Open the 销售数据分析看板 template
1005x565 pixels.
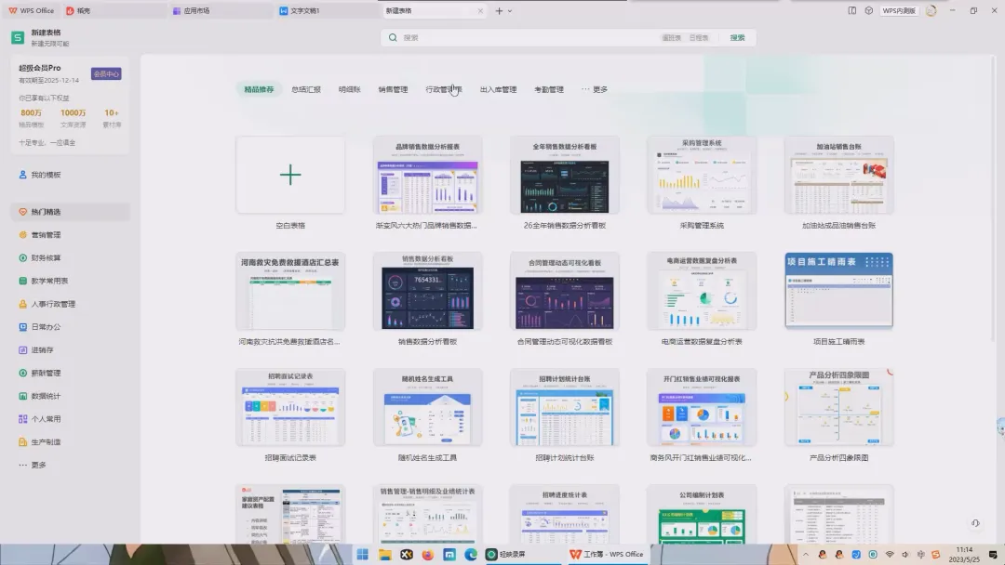(427, 291)
